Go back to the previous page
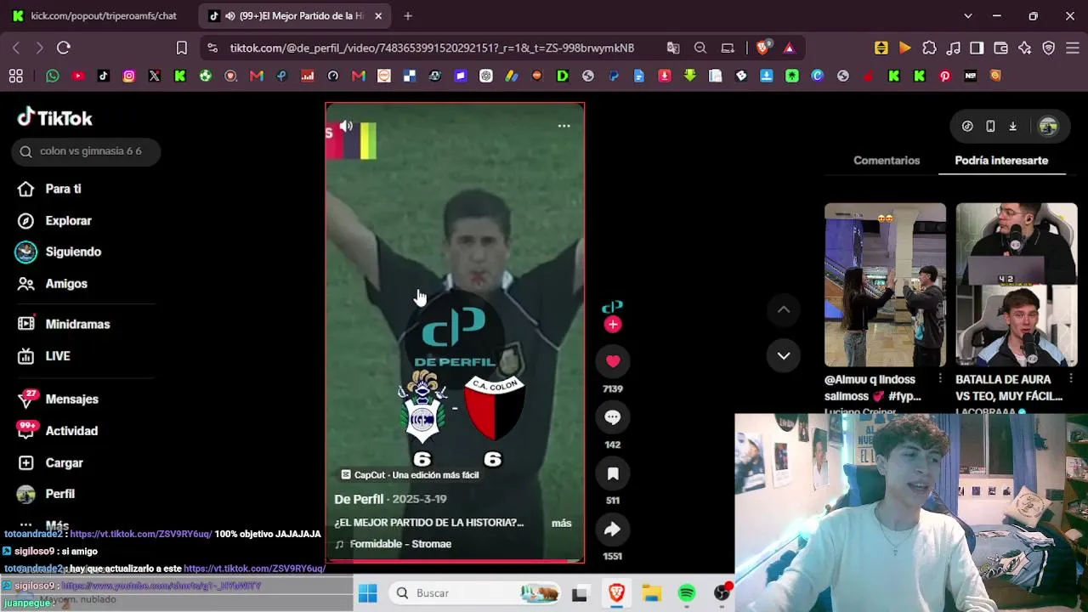1088x612 pixels. tap(16, 48)
